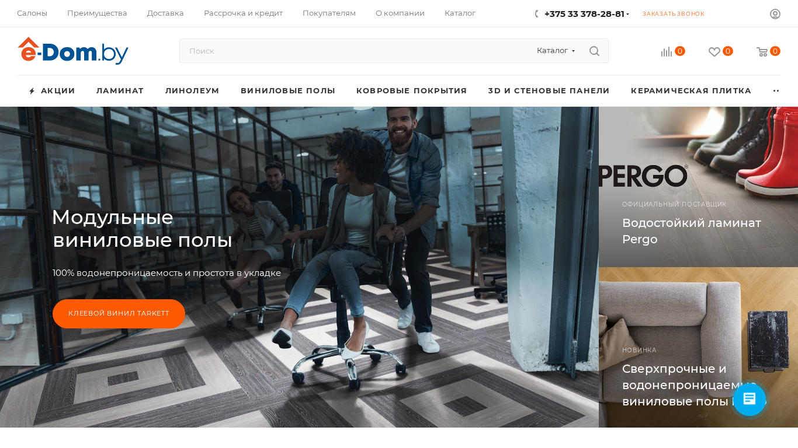Open the user account profile icon
Image resolution: width=798 pixels, height=448 pixels.
tap(775, 14)
